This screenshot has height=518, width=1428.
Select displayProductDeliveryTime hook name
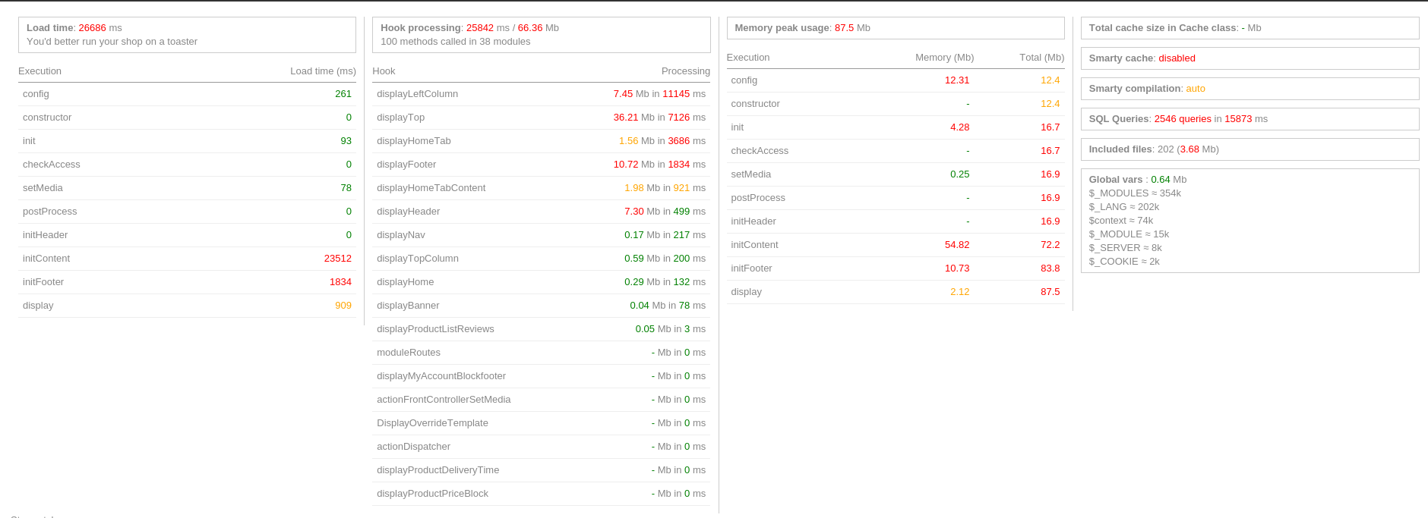point(438,470)
